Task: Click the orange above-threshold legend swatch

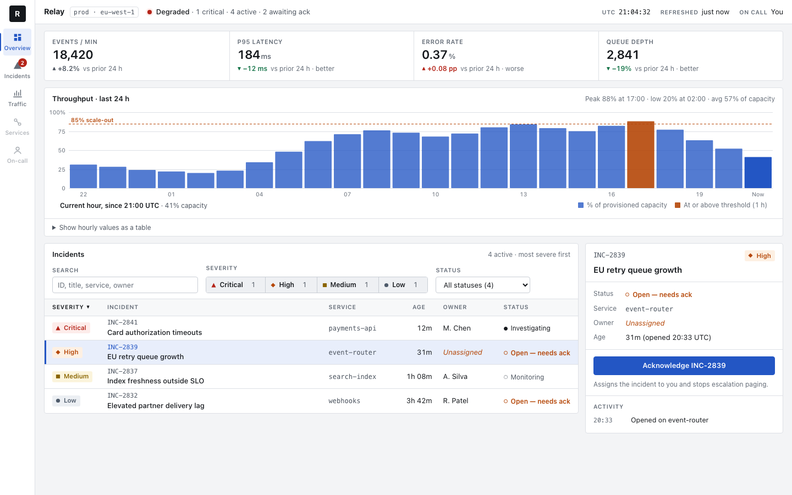Action: tap(678, 205)
